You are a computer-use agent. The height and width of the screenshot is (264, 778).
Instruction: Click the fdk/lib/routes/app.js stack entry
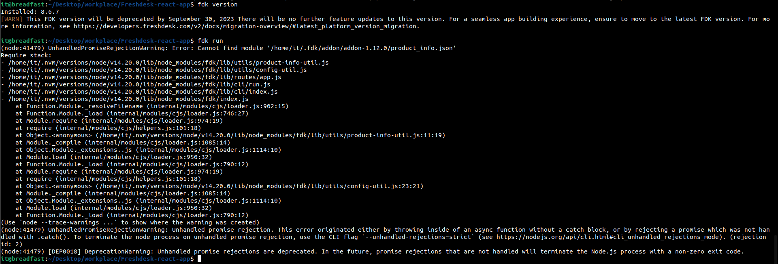(145, 77)
